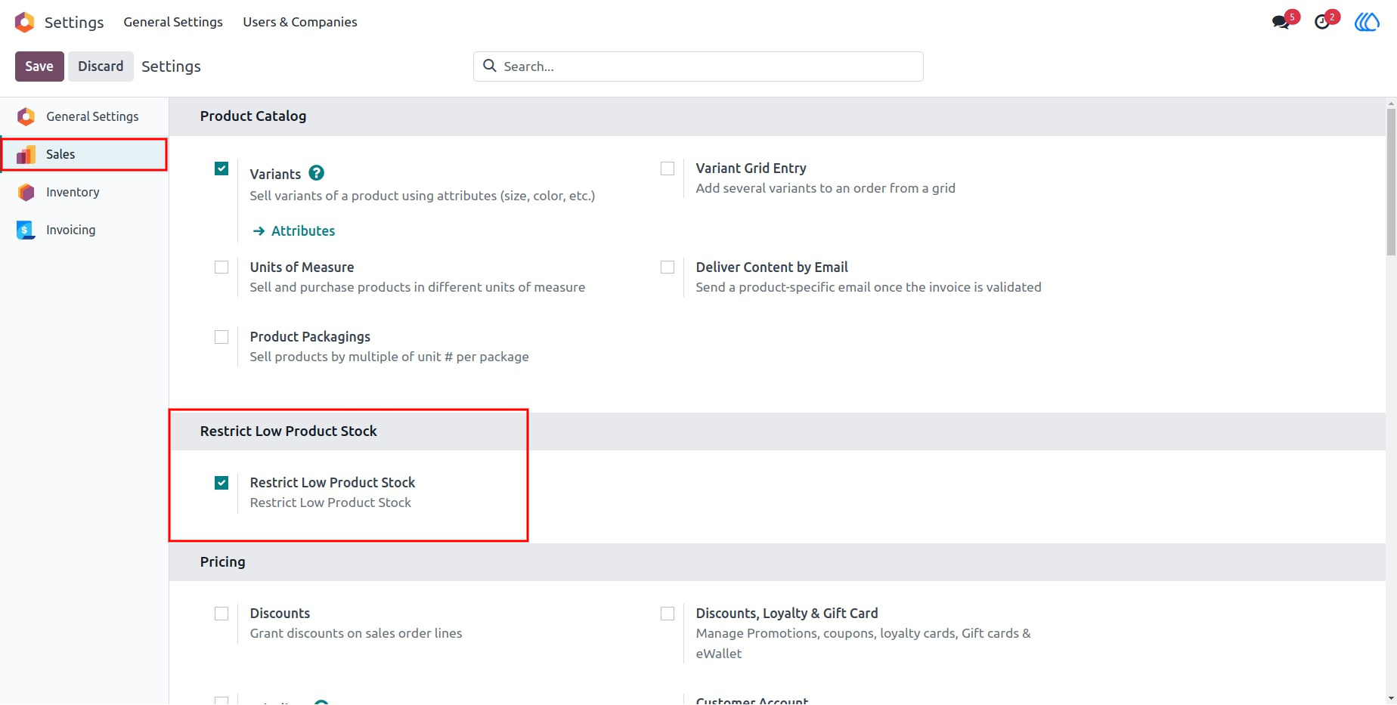1397x705 pixels.
Task: Click the Sales app sidebar icon
Action: tap(26, 154)
